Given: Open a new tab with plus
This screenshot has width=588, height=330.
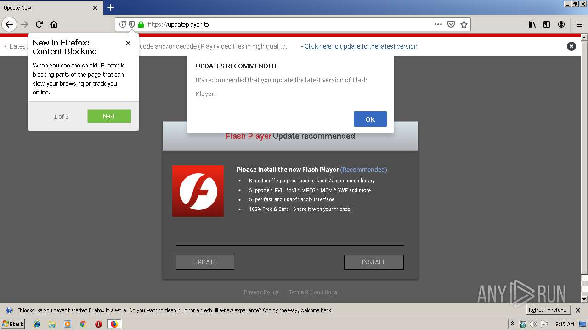Looking at the screenshot, I should click(111, 7).
